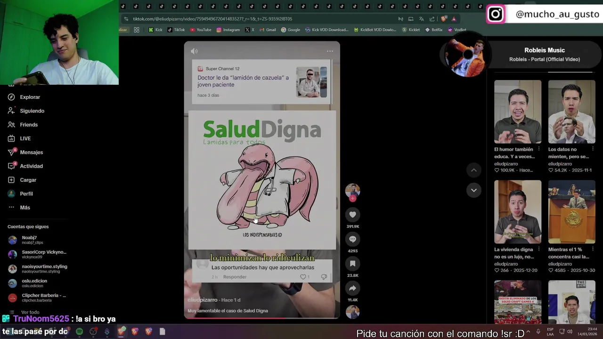The image size is (603, 339).
Task: Go to previous video with up chevron
Action: click(x=474, y=170)
